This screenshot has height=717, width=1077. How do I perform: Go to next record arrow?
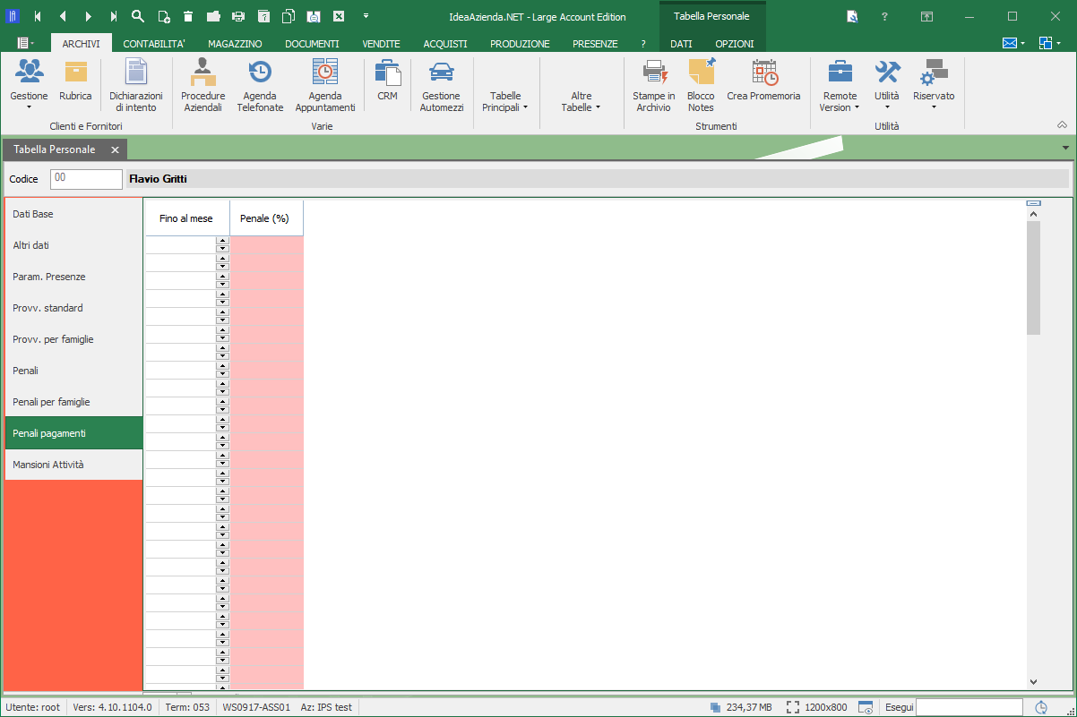pos(88,16)
